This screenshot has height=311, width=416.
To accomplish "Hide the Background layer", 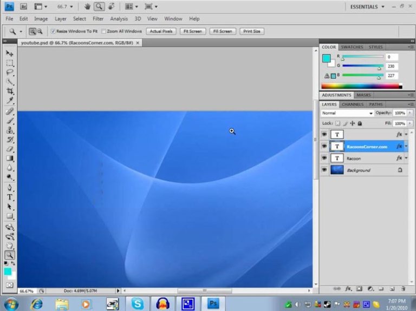I will click(x=324, y=170).
